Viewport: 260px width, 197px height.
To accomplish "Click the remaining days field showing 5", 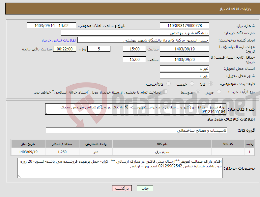I will pyautogui.click(x=99, y=49).
